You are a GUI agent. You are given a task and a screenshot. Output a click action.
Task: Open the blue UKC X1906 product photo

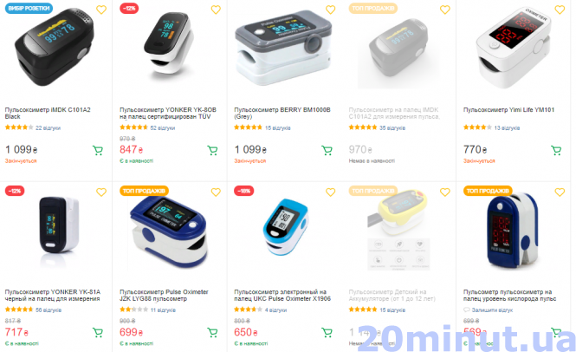point(286,228)
